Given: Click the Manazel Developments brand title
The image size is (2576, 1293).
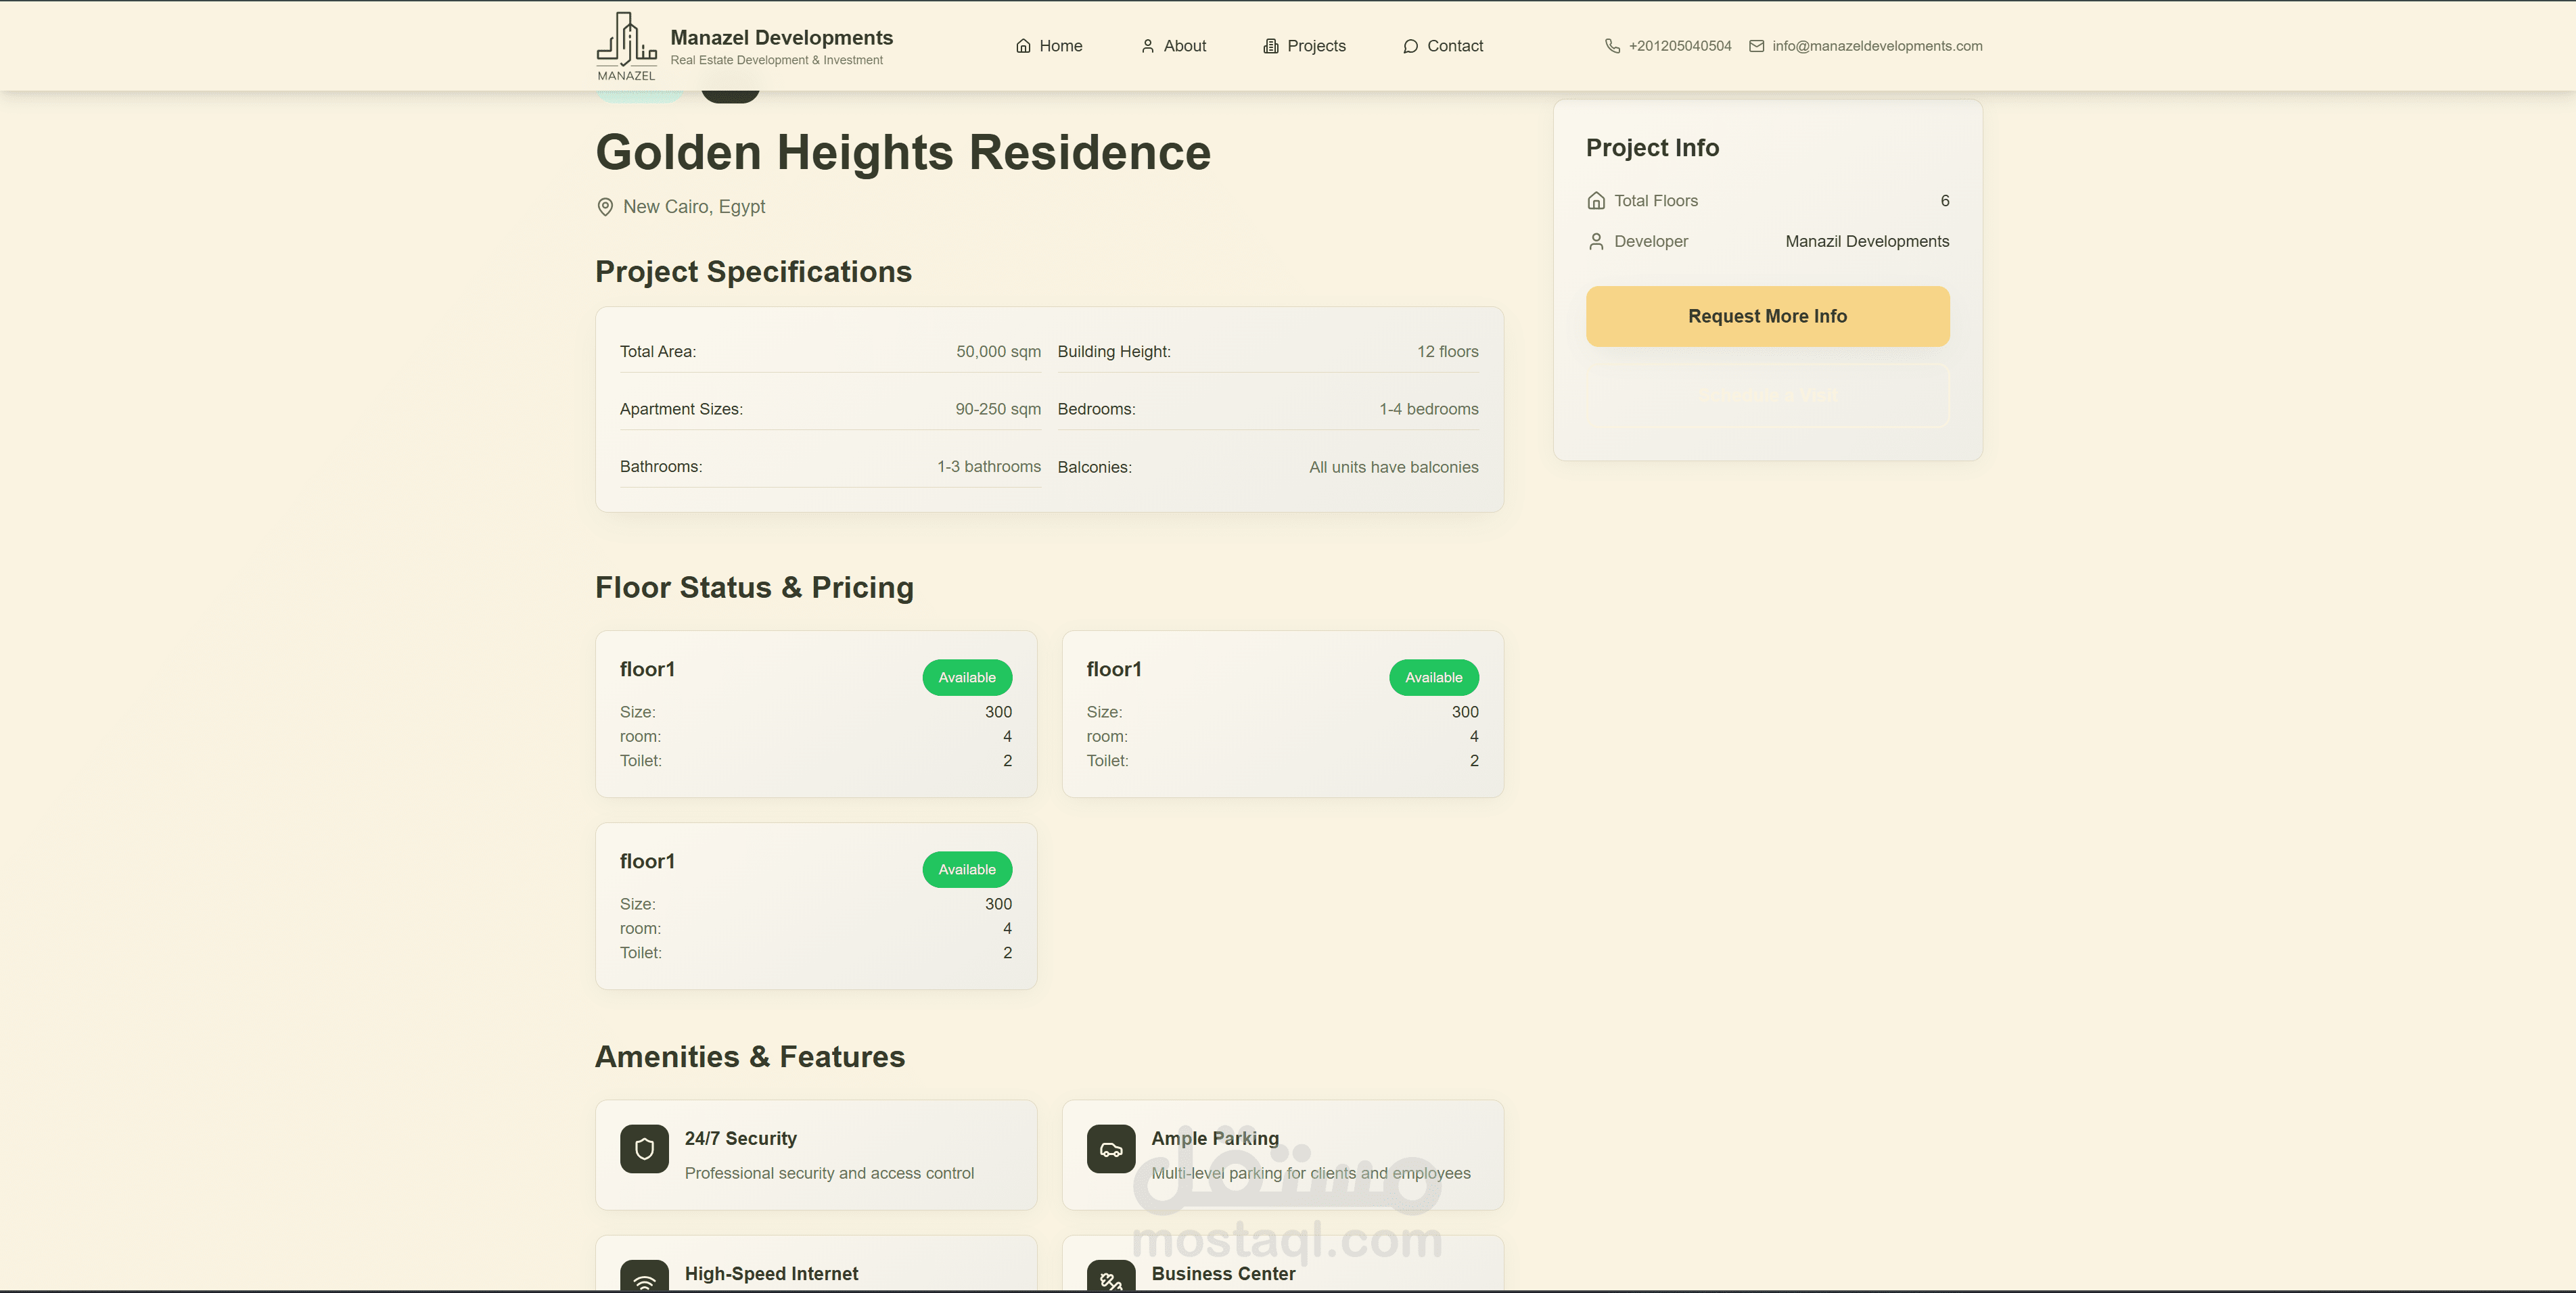Looking at the screenshot, I should click(781, 38).
